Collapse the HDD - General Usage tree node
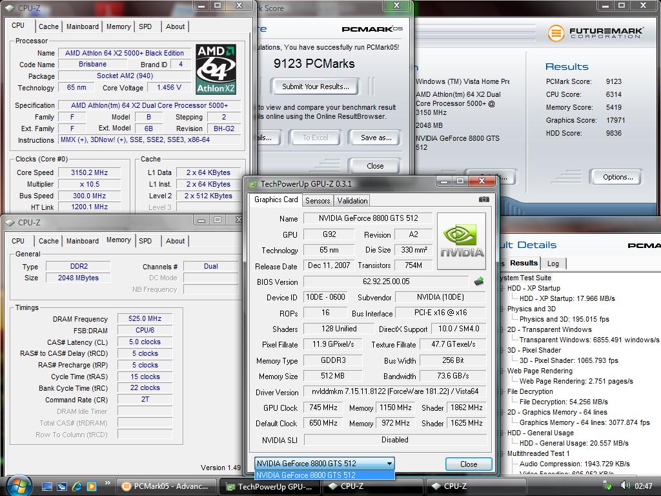 (502, 433)
